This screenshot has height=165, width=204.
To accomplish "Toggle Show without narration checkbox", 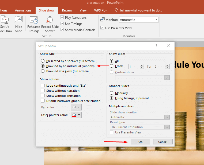I will coord(43,91).
